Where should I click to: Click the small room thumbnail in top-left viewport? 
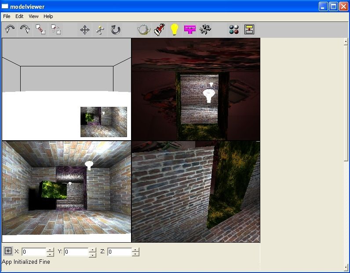pyautogui.click(x=103, y=122)
